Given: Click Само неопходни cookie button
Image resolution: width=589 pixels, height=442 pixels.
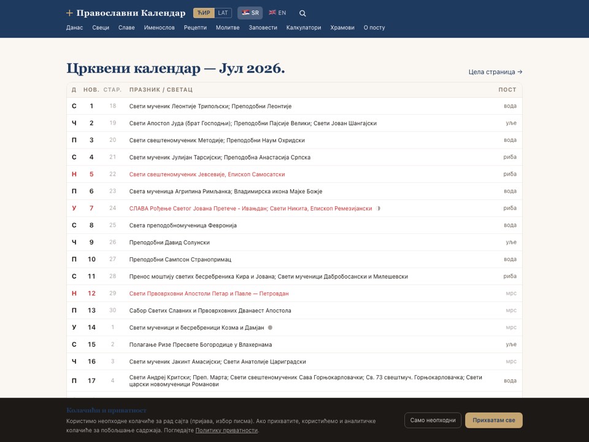Looking at the screenshot, I should click(x=433, y=420).
